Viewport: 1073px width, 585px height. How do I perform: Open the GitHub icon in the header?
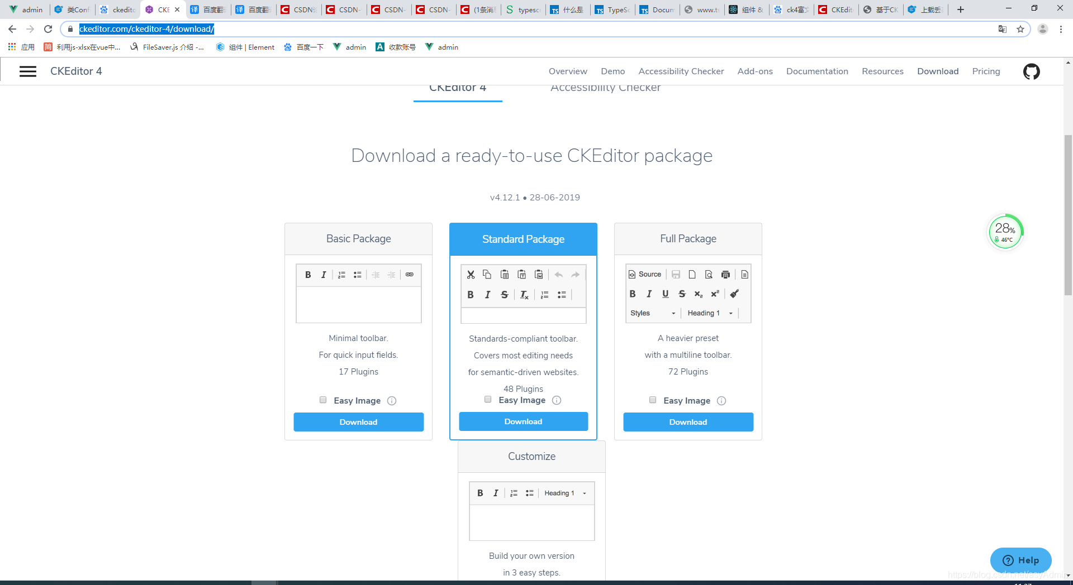(x=1031, y=71)
